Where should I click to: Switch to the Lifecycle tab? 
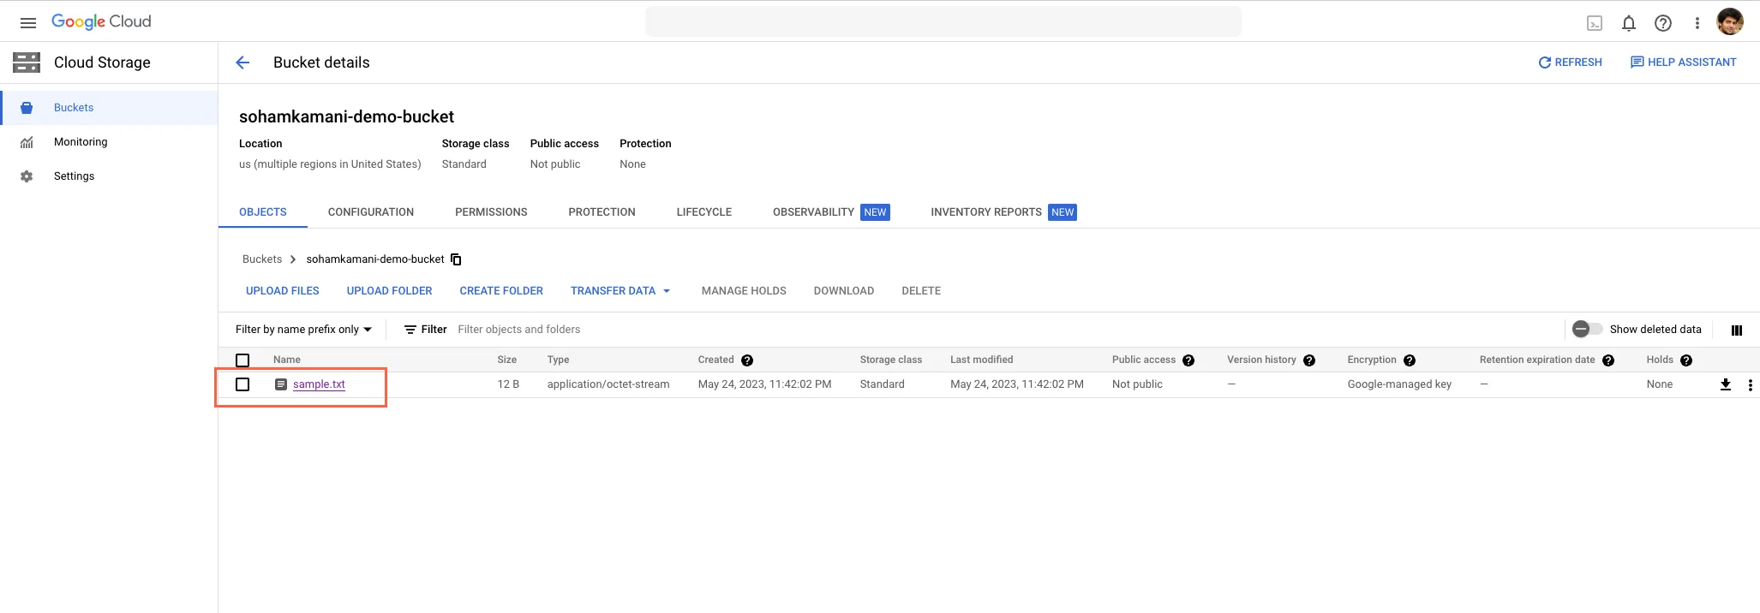pos(703,212)
